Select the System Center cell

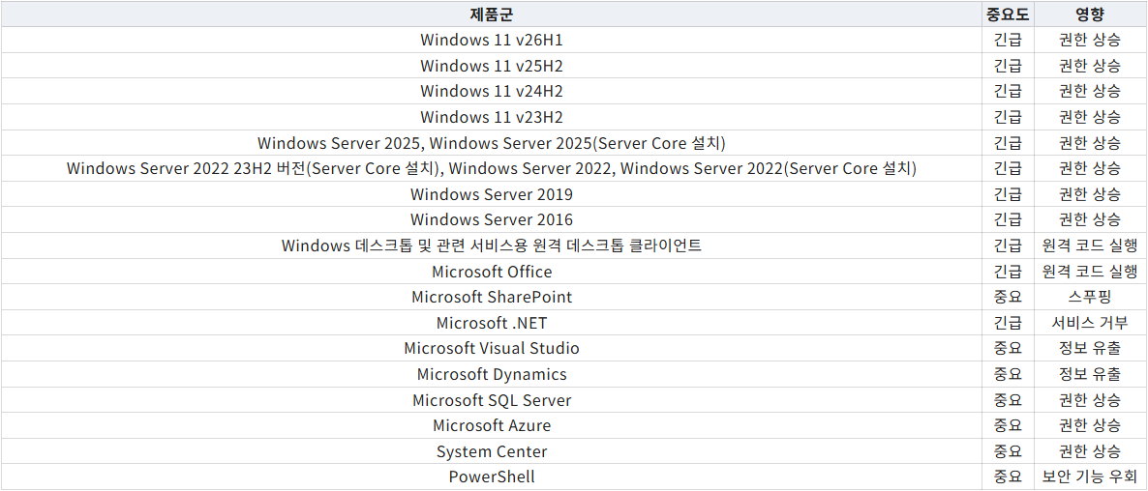pyautogui.click(x=492, y=450)
